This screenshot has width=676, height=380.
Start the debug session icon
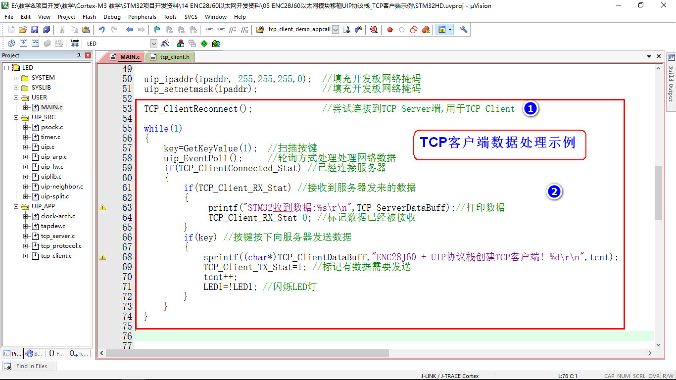pos(374,30)
